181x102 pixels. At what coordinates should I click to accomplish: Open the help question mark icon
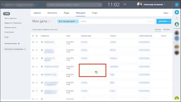click(176, 5)
